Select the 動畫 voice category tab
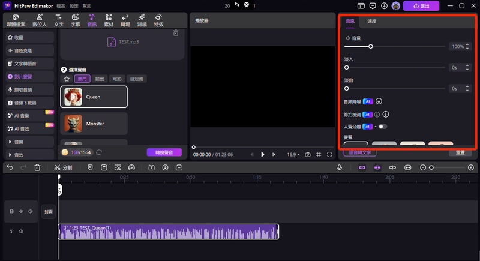The height and width of the screenshot is (261, 480). [100, 79]
